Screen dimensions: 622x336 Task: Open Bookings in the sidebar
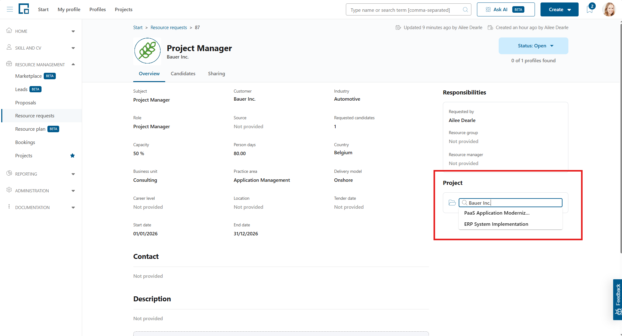click(25, 142)
